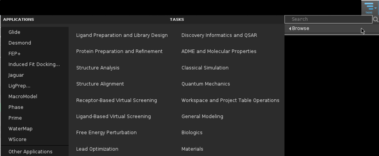
Task: Select MacroModel application
Action: pos(23,96)
